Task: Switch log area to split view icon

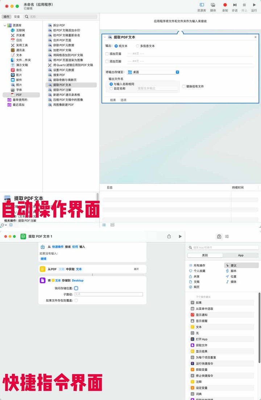Action: 112,225
